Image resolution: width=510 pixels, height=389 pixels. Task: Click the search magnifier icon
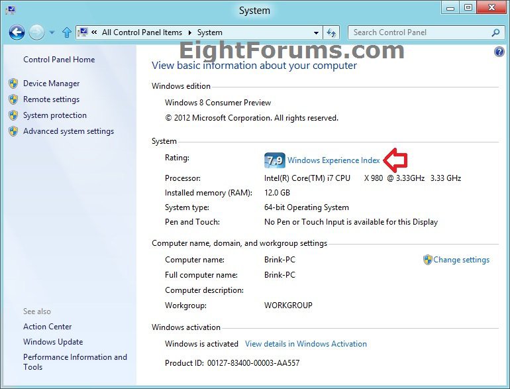tap(495, 32)
